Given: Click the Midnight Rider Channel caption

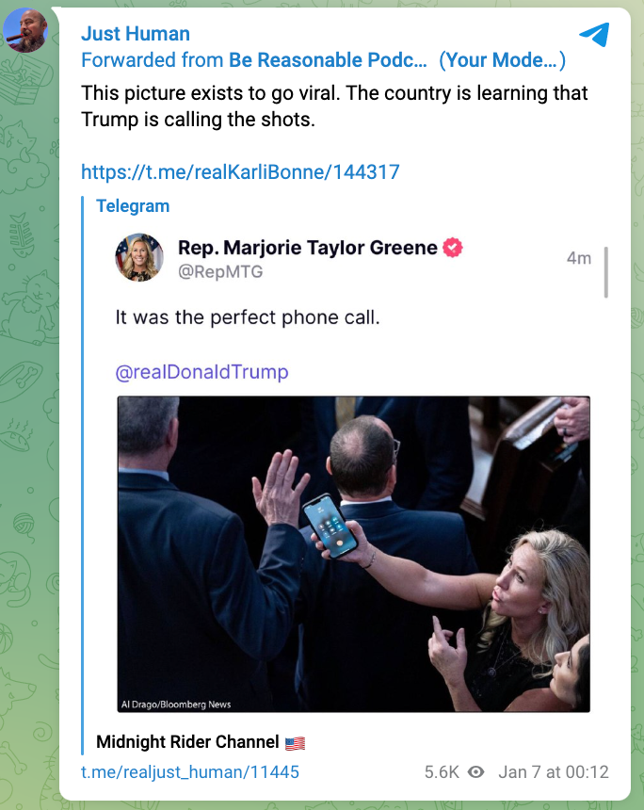Looking at the screenshot, I should [187, 742].
